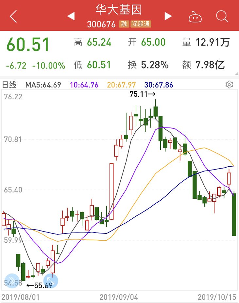
Task: Tap the 2019/09/04 date label
Action: pyautogui.click(x=119, y=297)
